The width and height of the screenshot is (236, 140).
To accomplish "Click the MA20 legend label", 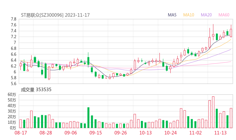I will tap(206, 15).
